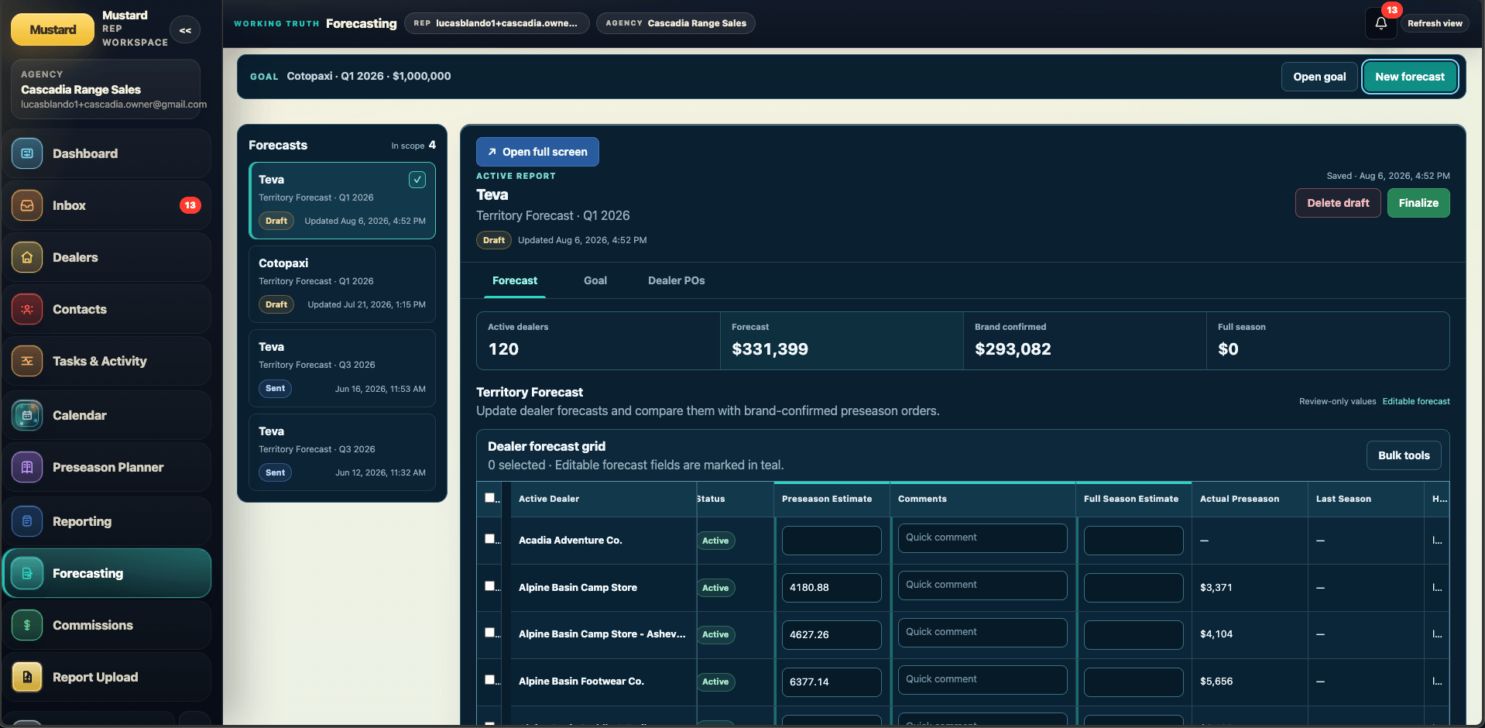Image resolution: width=1485 pixels, height=728 pixels.
Task: Click the Draft badge under Teva report title
Action: [494, 240]
